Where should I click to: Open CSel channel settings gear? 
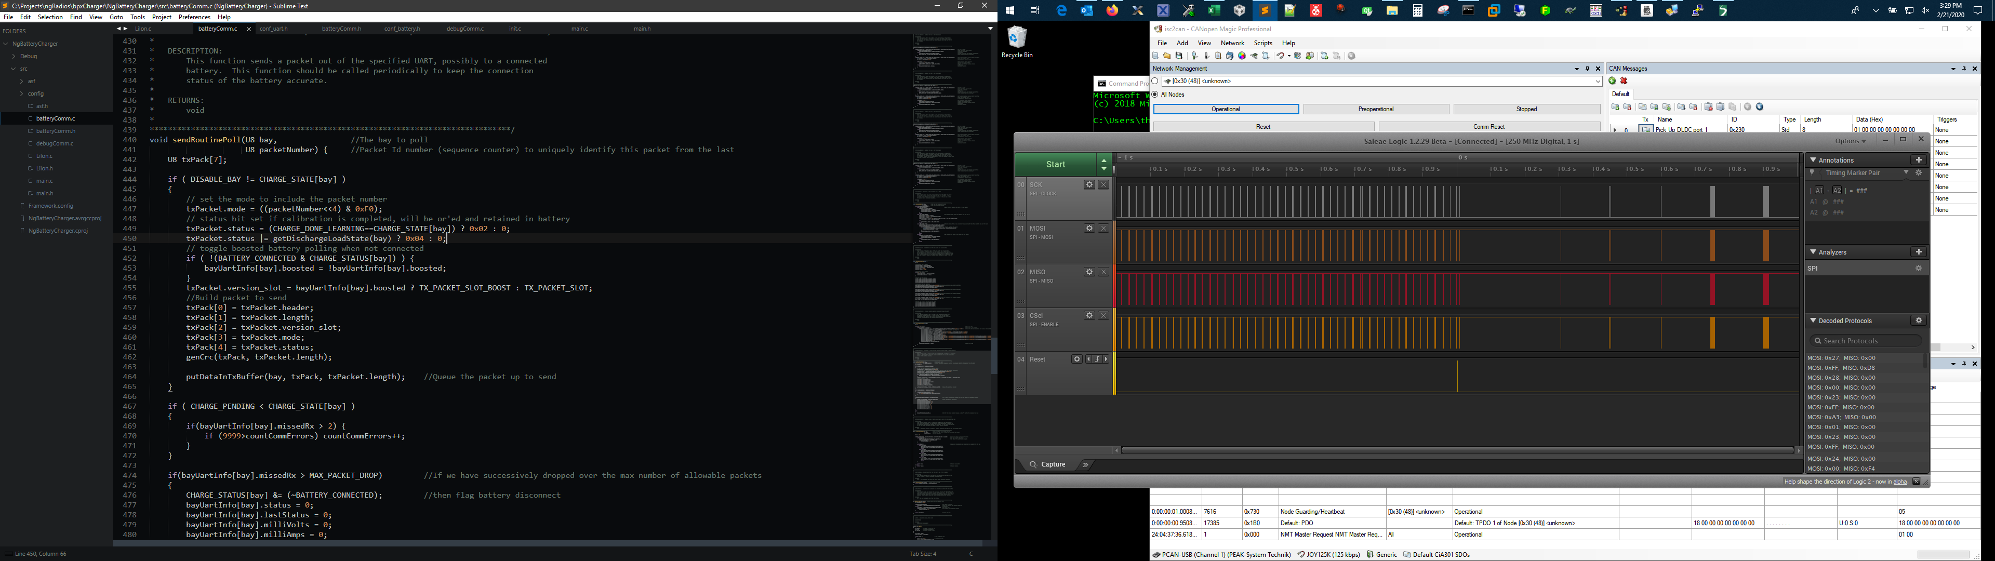pos(1089,315)
